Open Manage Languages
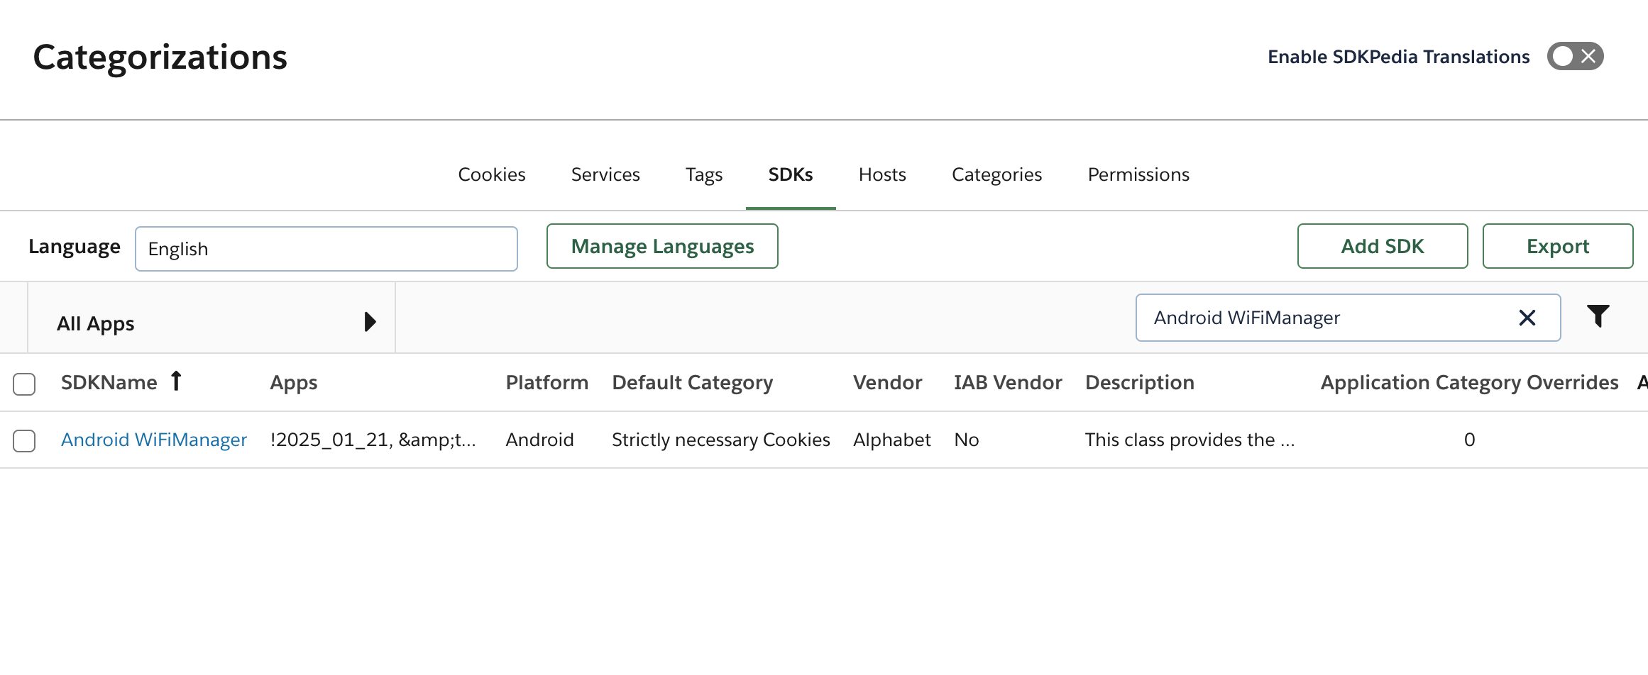This screenshot has height=675, width=1648. click(x=661, y=246)
